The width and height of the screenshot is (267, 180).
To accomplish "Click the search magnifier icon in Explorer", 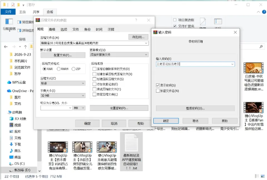I will [x=261, y=47].
